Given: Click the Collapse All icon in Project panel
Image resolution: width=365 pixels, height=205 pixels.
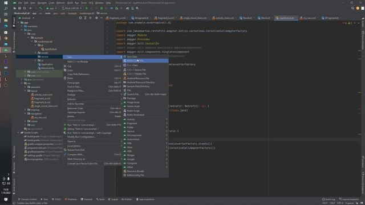Looking at the screenshot, I should pos(90,18).
